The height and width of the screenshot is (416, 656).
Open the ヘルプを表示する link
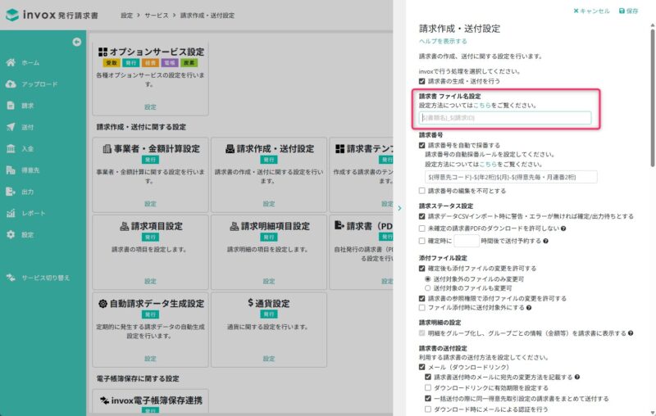click(443, 41)
